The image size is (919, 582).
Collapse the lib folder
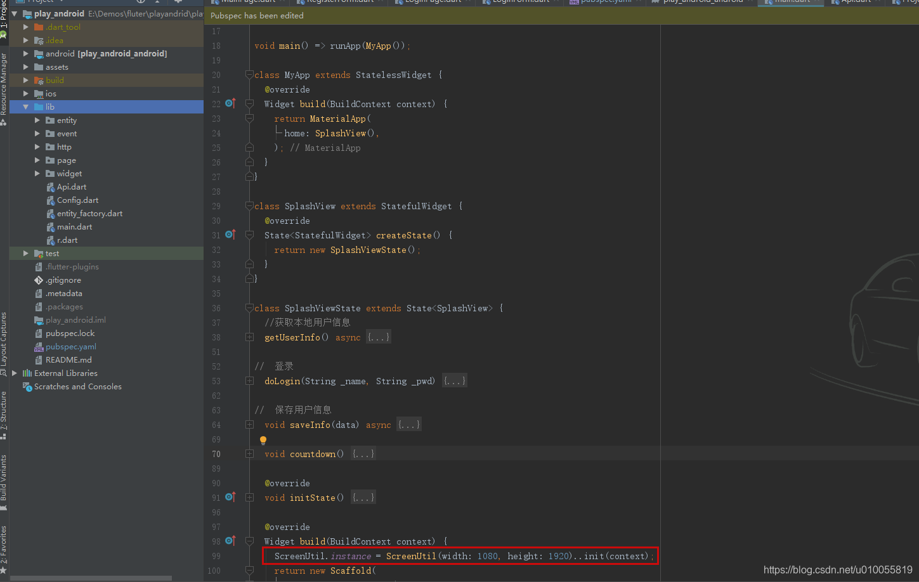tap(26, 107)
